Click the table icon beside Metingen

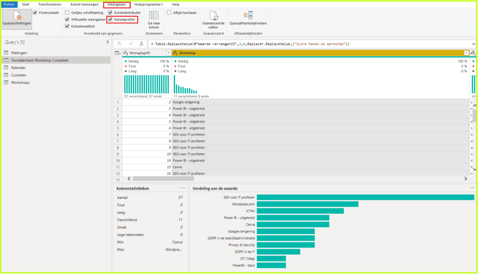coord(6,53)
